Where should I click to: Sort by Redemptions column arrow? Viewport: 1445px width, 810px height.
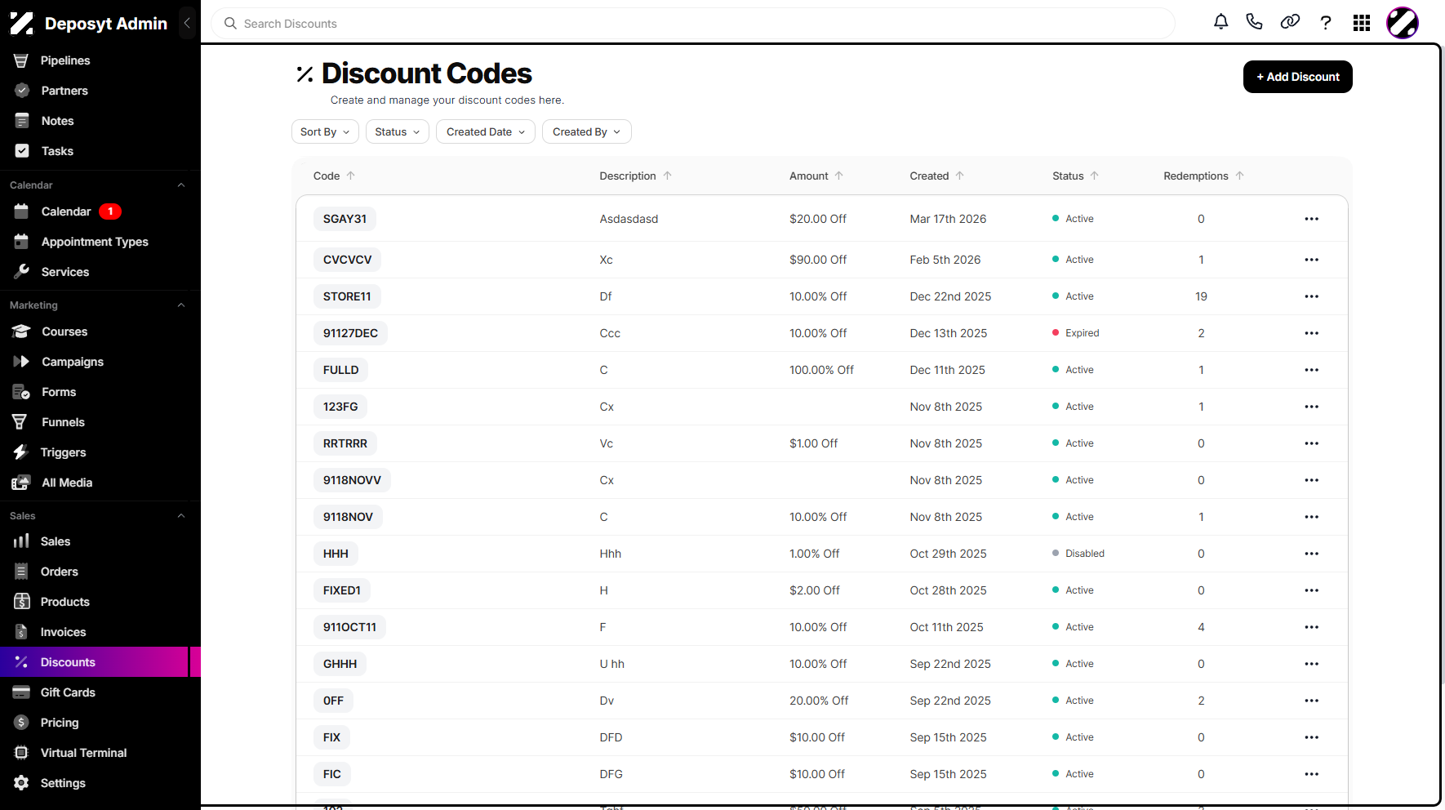tap(1240, 176)
